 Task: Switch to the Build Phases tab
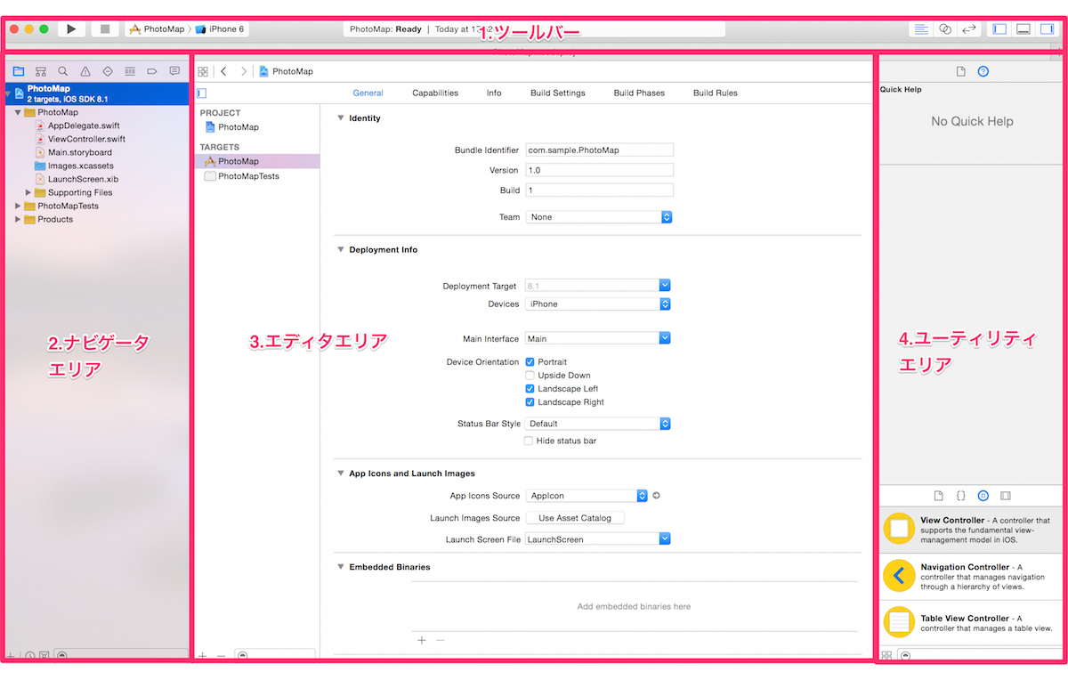click(638, 92)
